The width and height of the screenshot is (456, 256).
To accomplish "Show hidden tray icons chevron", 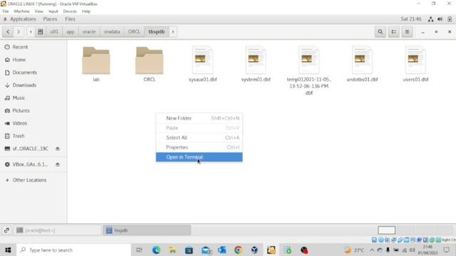I will point(372,250).
